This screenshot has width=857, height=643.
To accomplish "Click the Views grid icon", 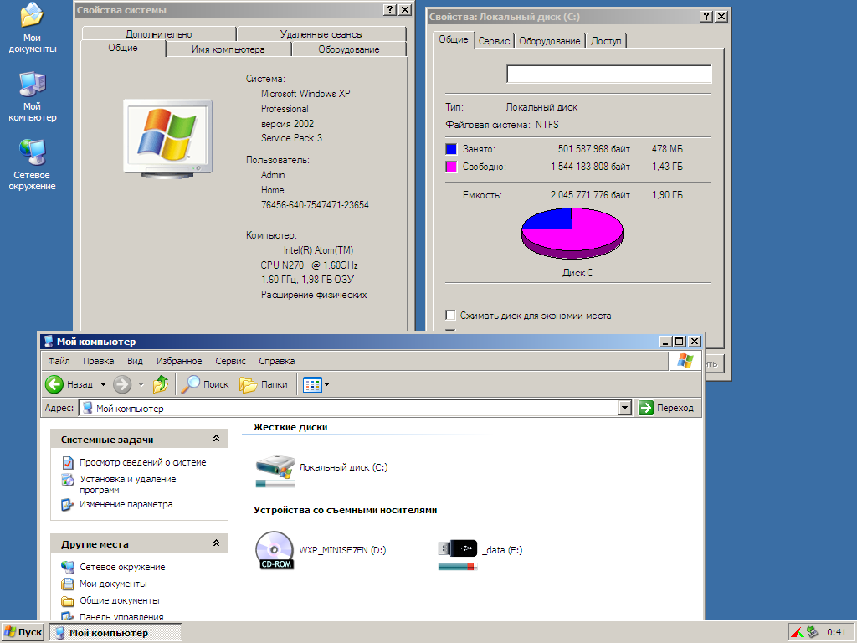I will 312,384.
